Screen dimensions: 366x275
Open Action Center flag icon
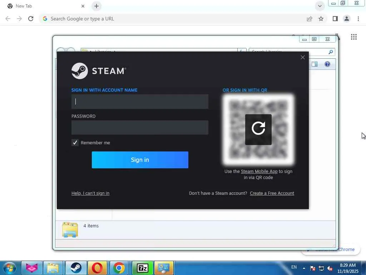click(x=313, y=269)
